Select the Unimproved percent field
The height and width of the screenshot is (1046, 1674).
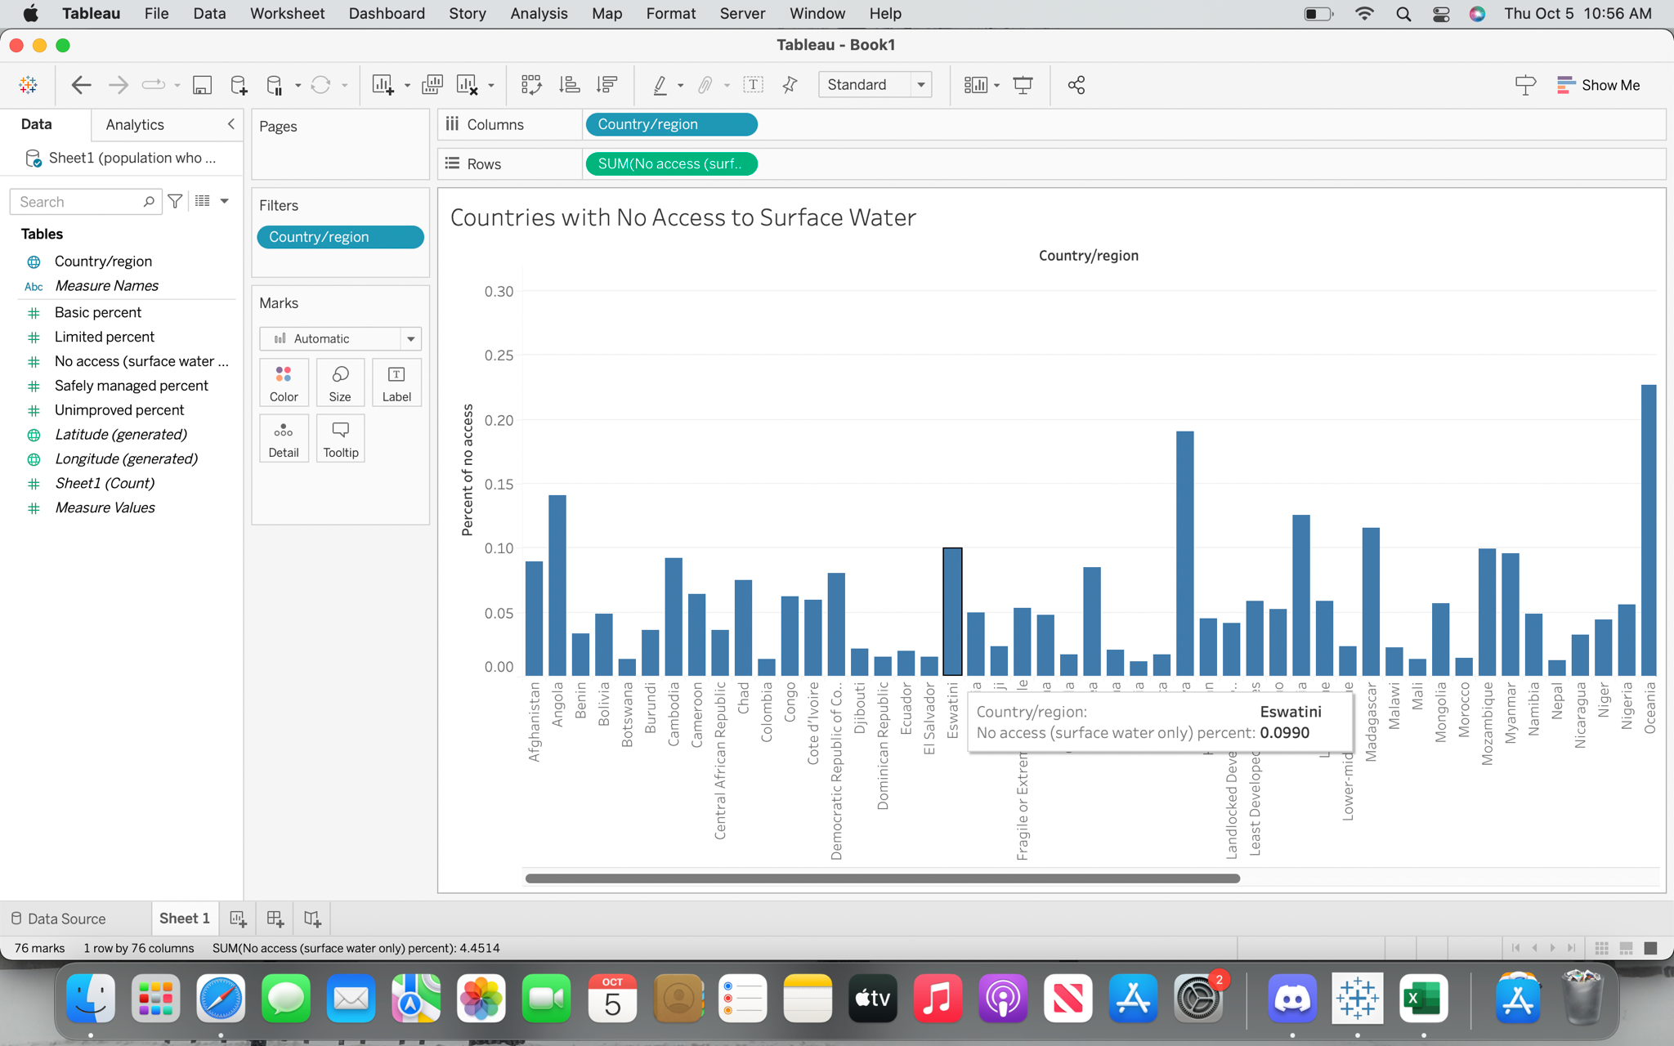click(x=119, y=410)
